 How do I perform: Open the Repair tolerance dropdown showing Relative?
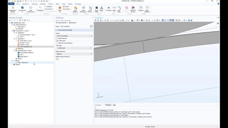74,54
